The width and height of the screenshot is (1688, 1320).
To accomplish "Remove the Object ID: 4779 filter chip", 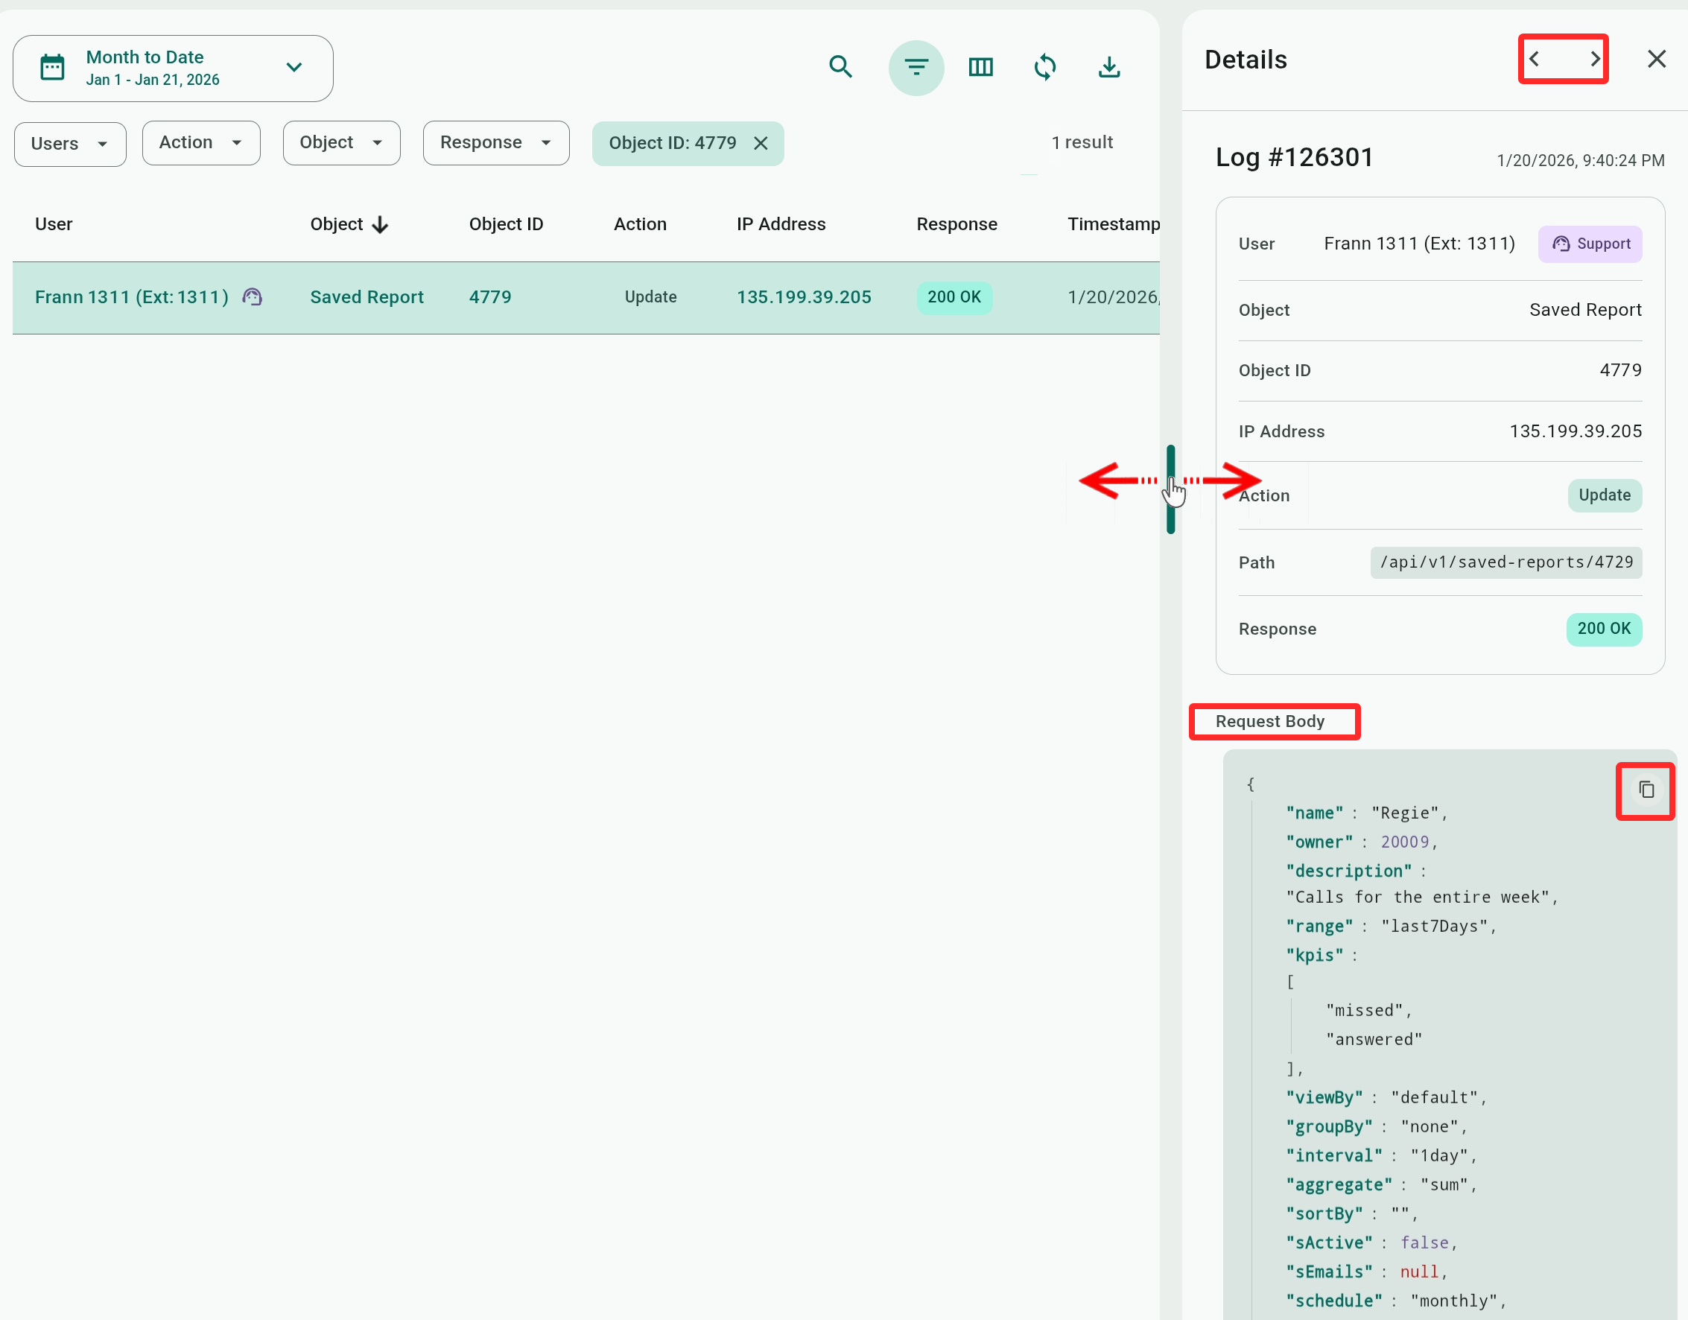I will (x=761, y=143).
